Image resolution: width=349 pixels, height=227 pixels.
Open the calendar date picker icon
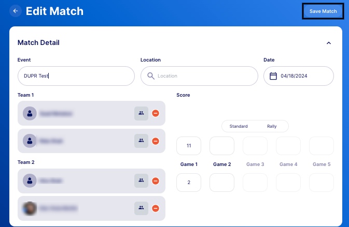click(x=274, y=76)
